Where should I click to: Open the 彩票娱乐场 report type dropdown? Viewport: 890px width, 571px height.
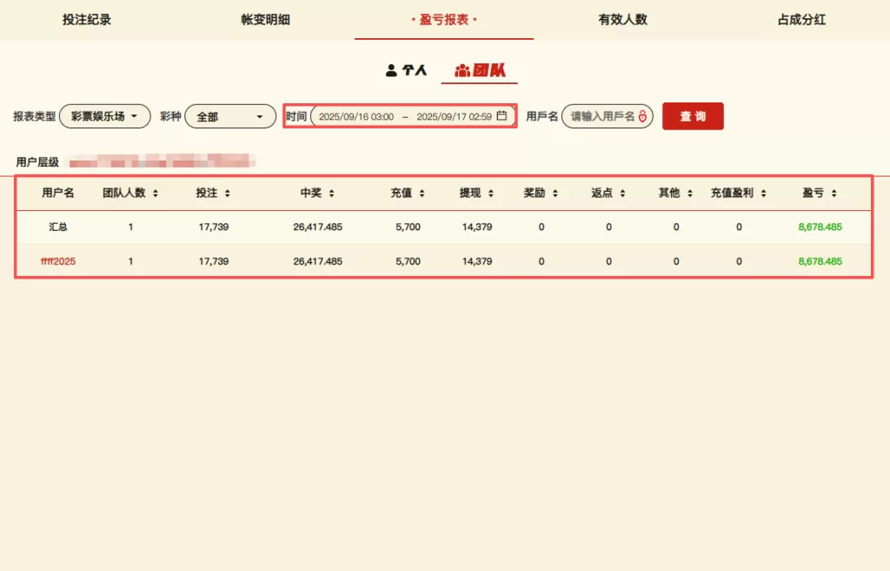click(105, 116)
